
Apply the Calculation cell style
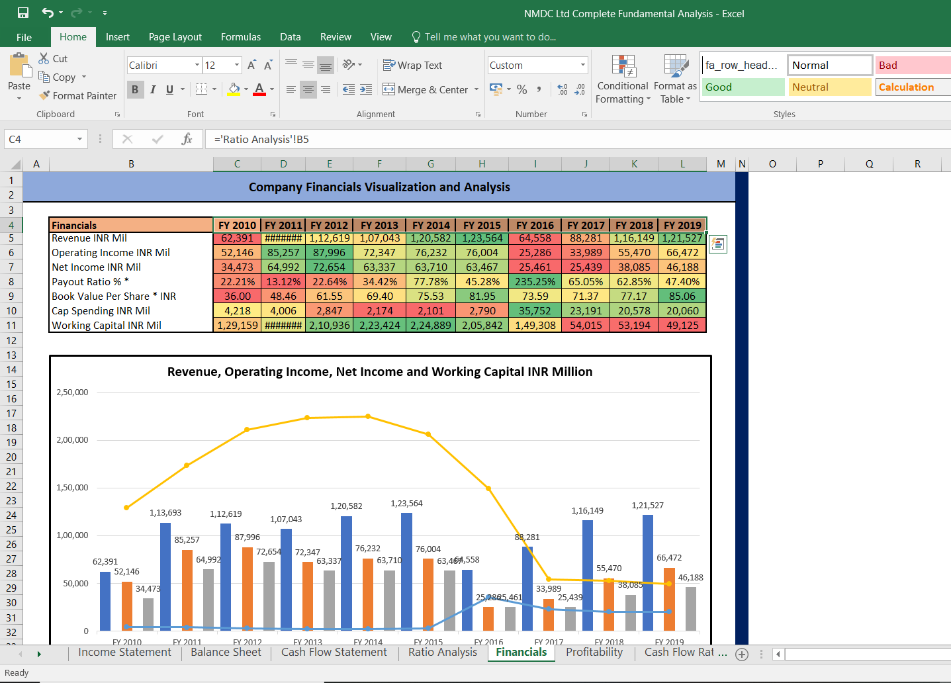[x=913, y=87]
